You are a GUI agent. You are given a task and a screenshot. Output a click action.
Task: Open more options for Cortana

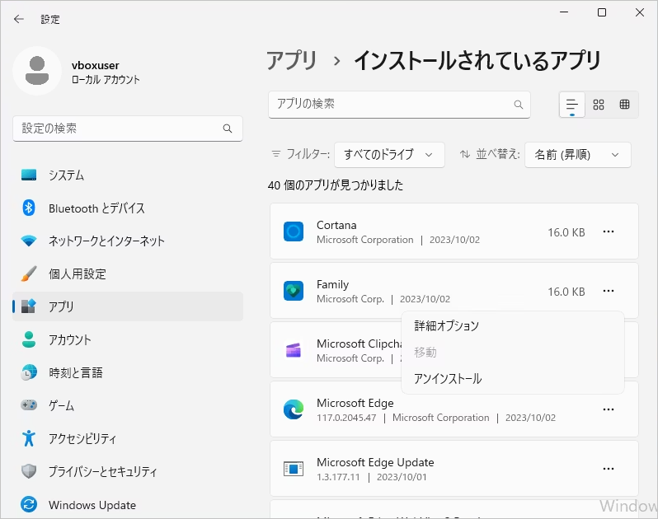click(609, 231)
